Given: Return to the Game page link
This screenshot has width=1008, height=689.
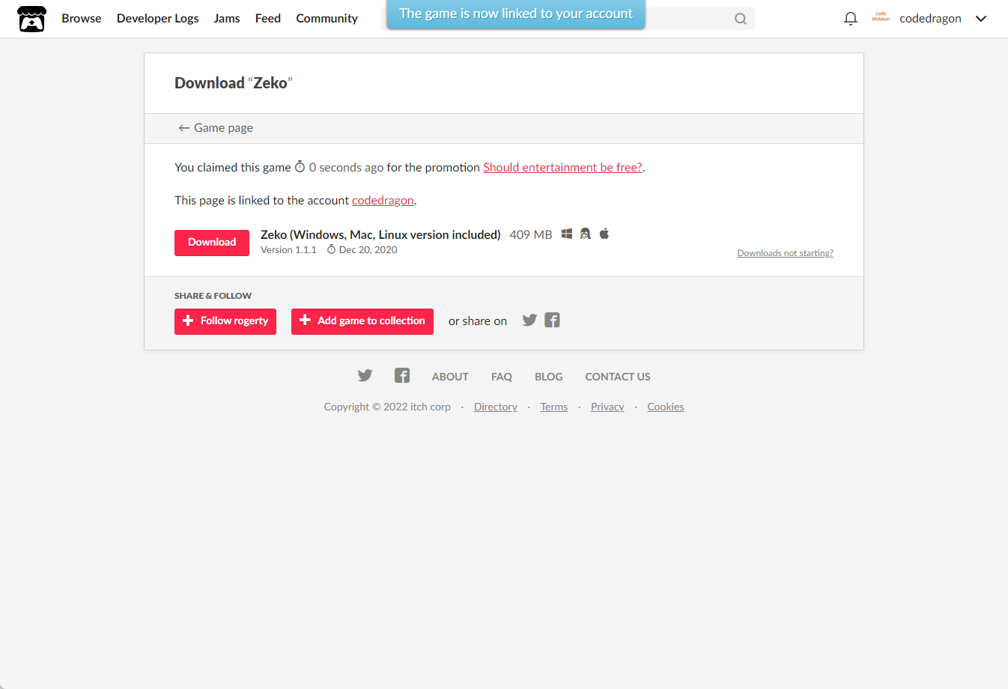Looking at the screenshot, I should pos(216,128).
